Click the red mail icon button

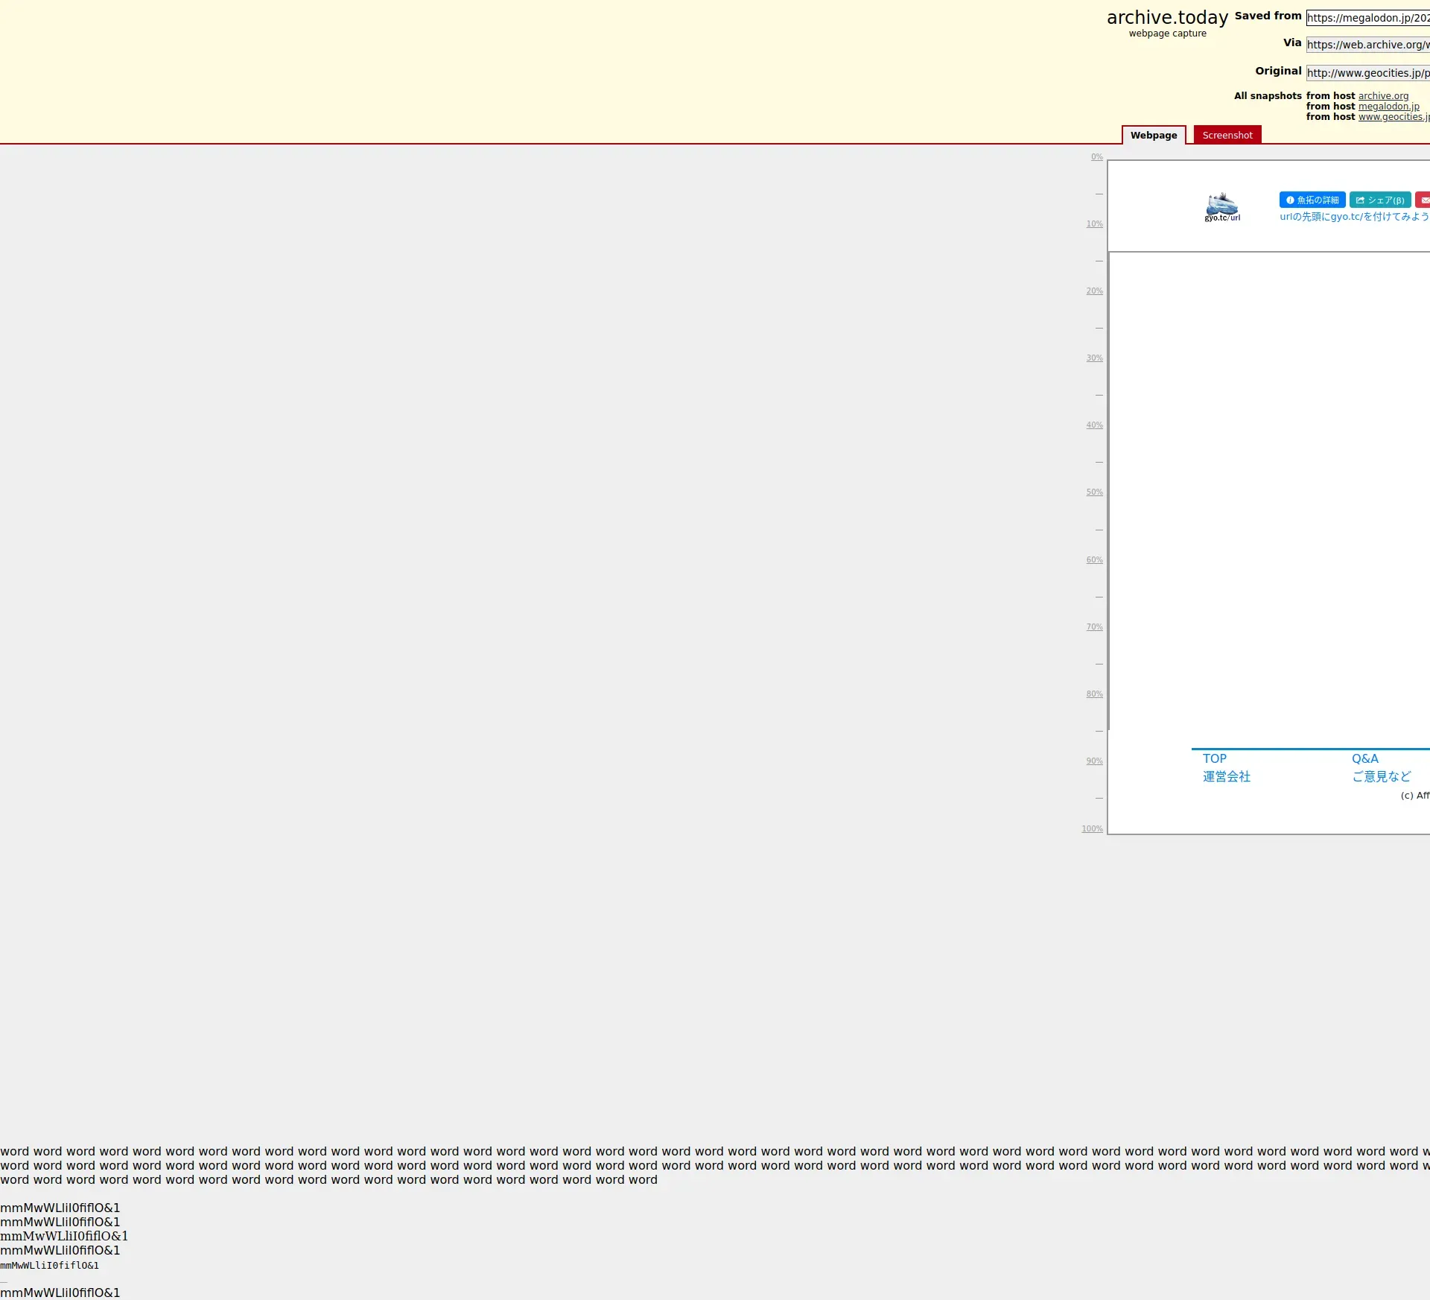click(1423, 200)
